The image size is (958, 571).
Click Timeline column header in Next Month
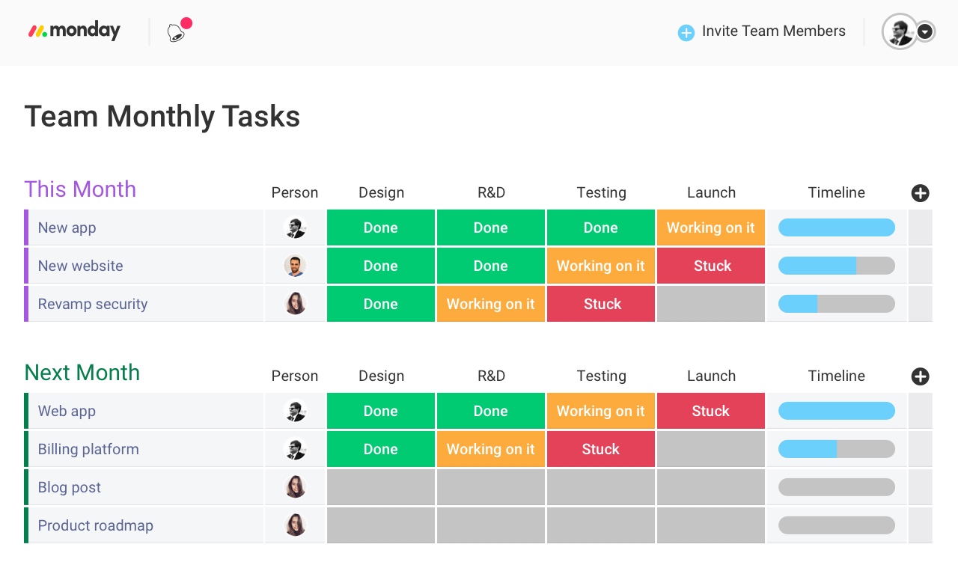click(837, 376)
